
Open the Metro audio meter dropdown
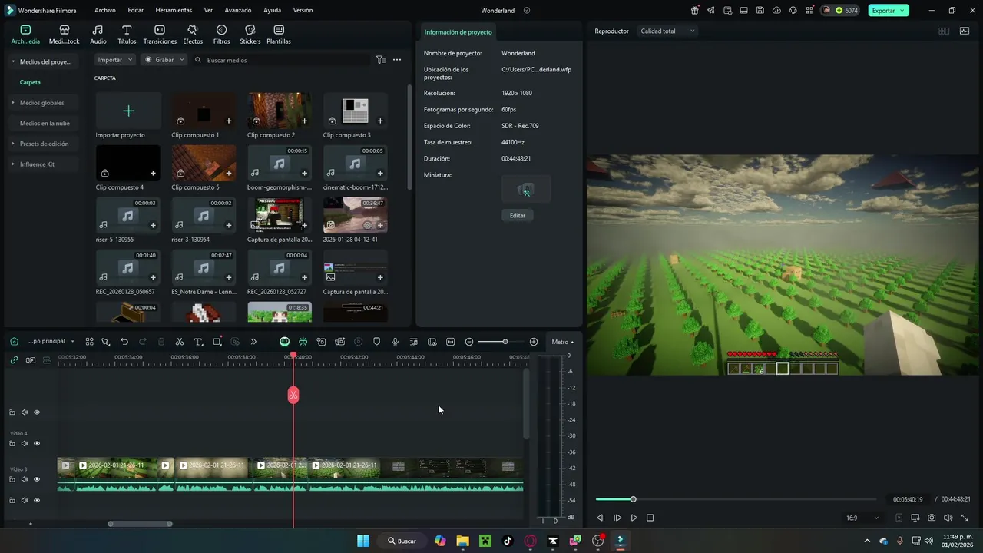pos(562,342)
